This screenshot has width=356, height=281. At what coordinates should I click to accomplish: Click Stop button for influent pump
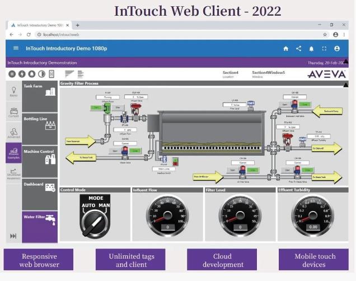(x=118, y=107)
